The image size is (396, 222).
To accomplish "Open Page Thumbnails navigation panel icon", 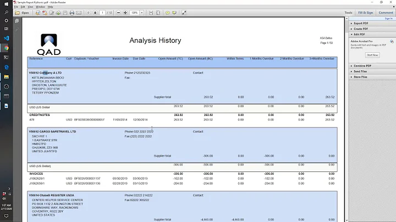I will pyautogui.click(x=17, y=21).
